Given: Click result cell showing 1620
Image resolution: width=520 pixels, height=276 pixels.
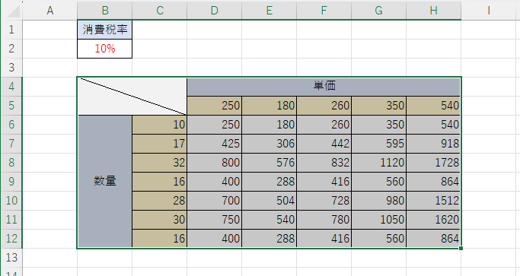Looking at the screenshot, I should (433, 220).
